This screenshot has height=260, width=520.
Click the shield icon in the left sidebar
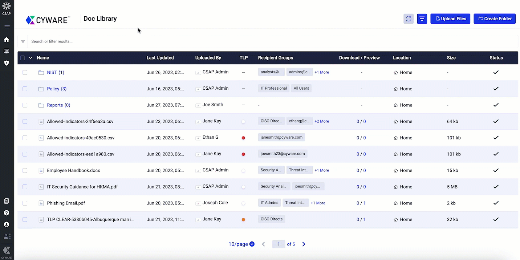(x=7, y=63)
